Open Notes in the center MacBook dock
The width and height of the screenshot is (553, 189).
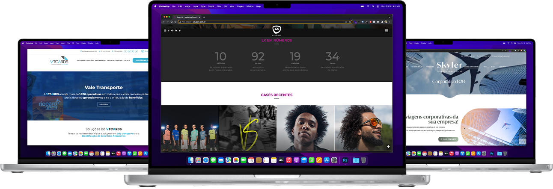click(x=274, y=160)
